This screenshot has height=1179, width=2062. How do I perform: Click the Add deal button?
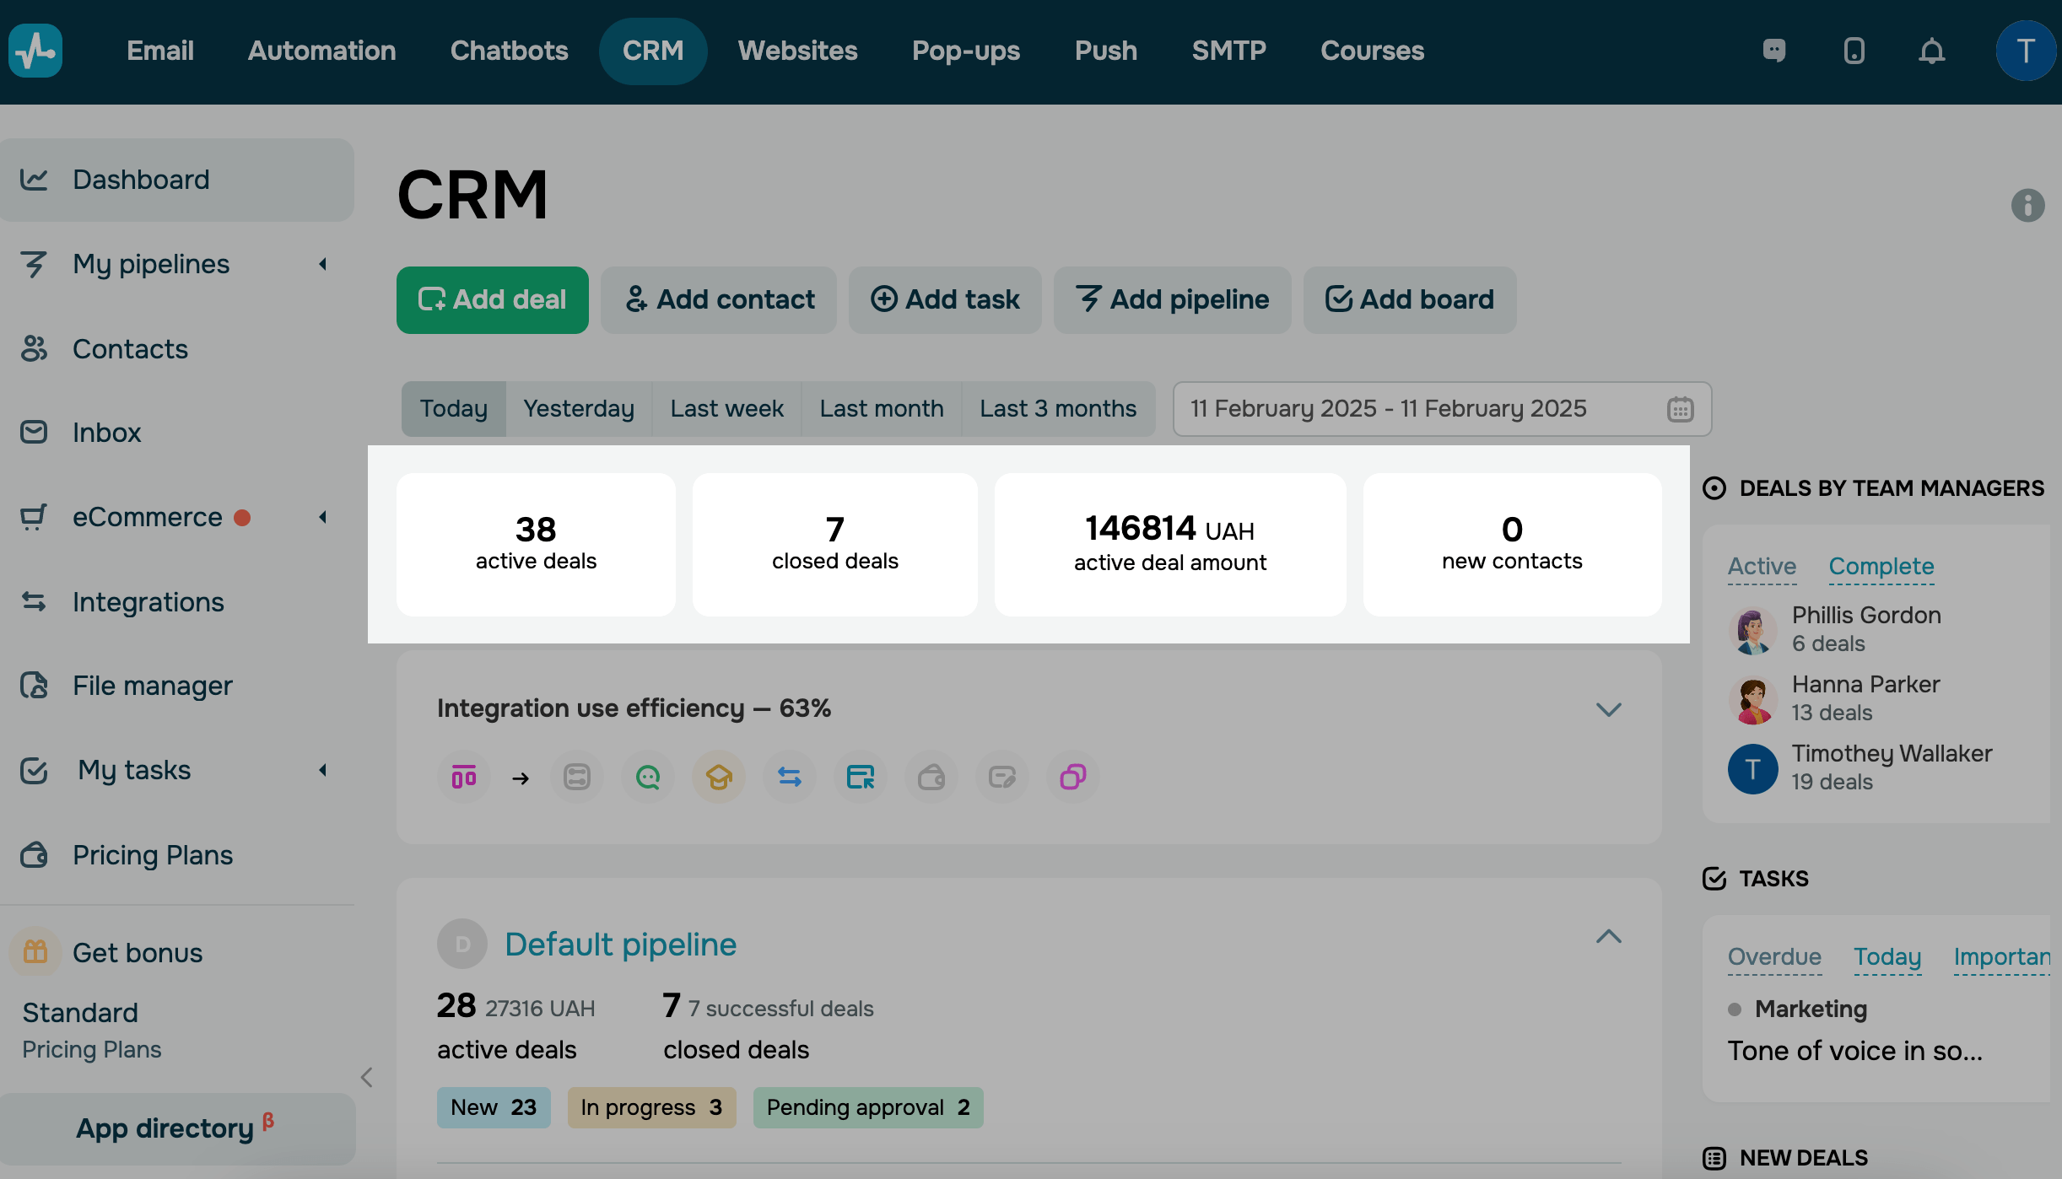492,299
